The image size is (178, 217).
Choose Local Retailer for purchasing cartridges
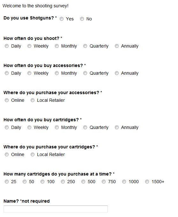coord(33,154)
